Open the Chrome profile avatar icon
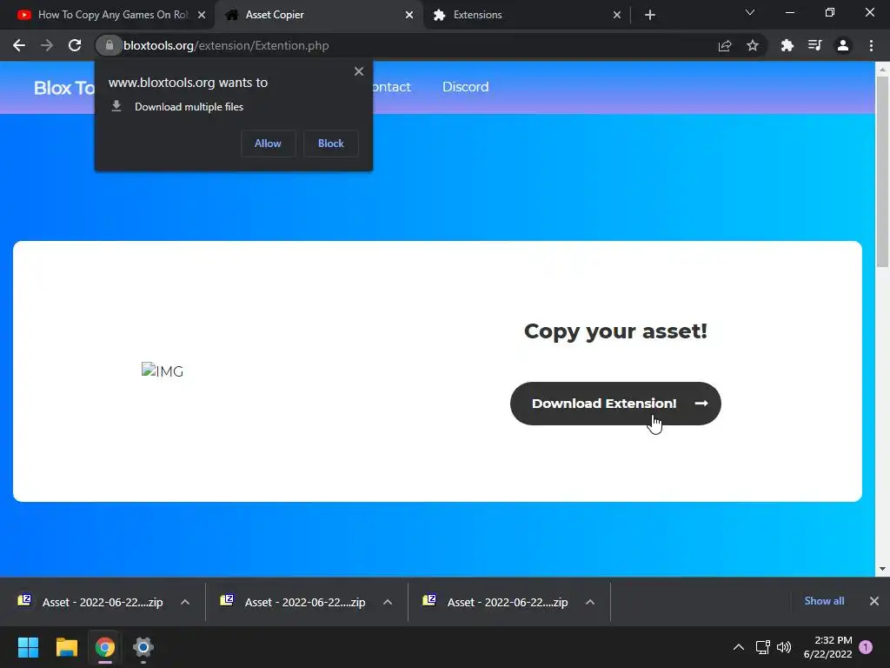 click(843, 45)
